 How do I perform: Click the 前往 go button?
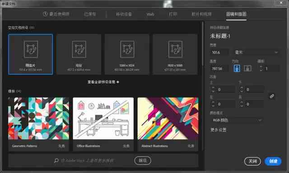pyautogui.click(x=143, y=160)
